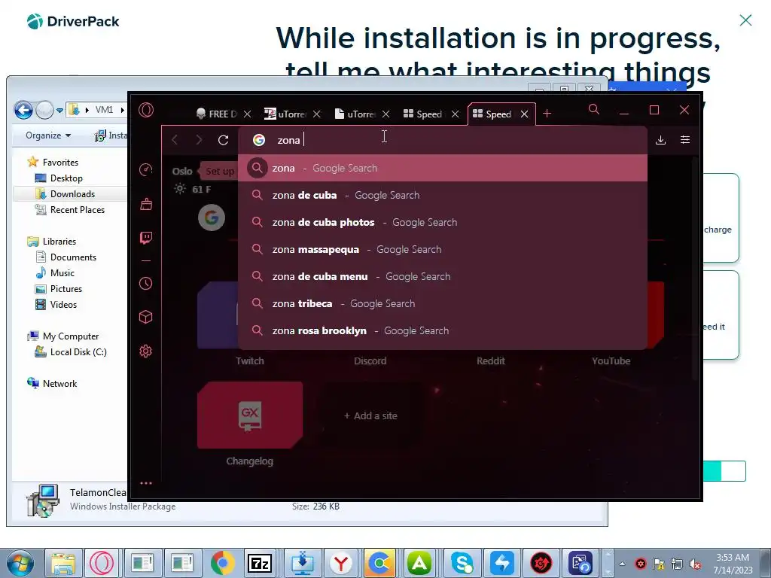Reload the page in Opera GX
Image resolution: width=771 pixels, height=578 pixels.
click(x=223, y=140)
